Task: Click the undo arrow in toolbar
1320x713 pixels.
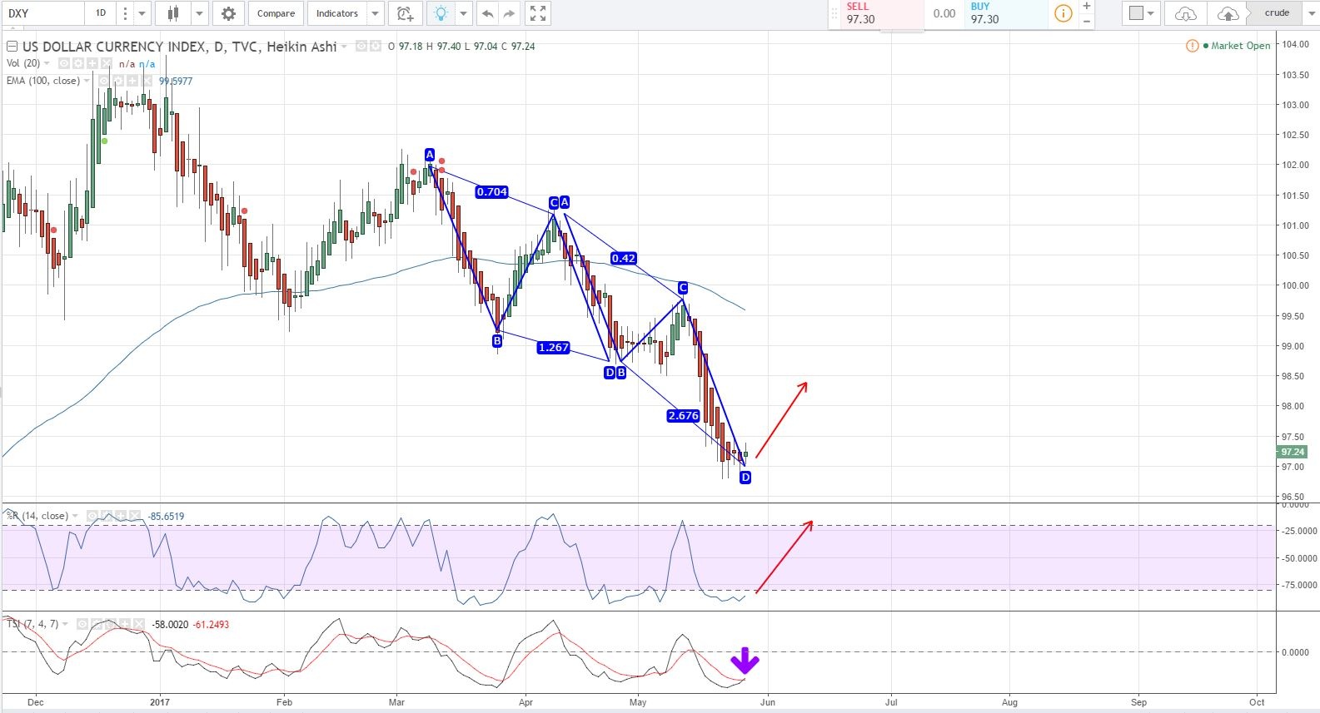Action: pyautogui.click(x=488, y=13)
